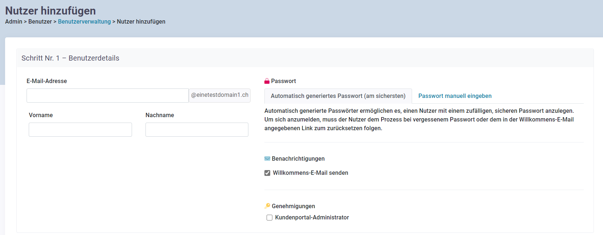Uncheck the Willkommens-E-Mail senden checkbox
This screenshot has width=603, height=235.
click(x=267, y=173)
